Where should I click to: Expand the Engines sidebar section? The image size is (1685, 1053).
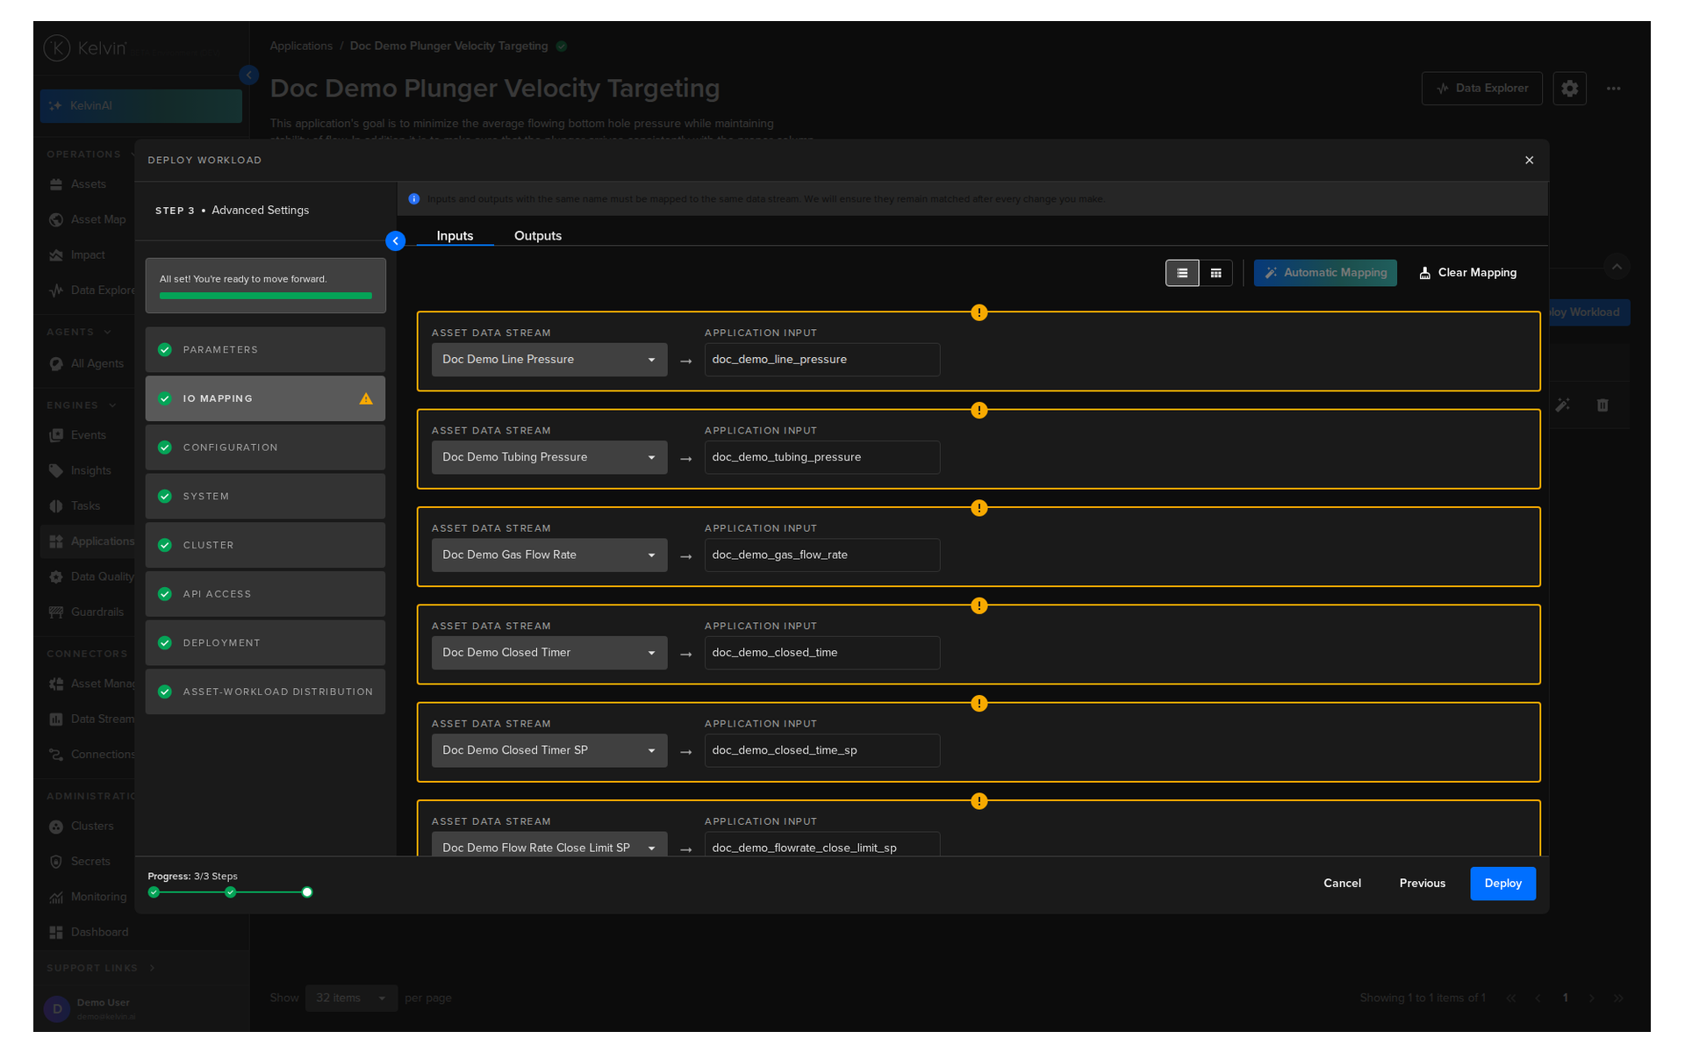[82, 405]
